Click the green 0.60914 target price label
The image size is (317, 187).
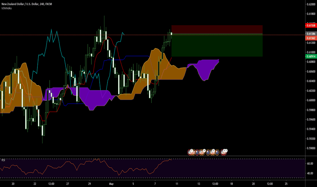[311, 56]
